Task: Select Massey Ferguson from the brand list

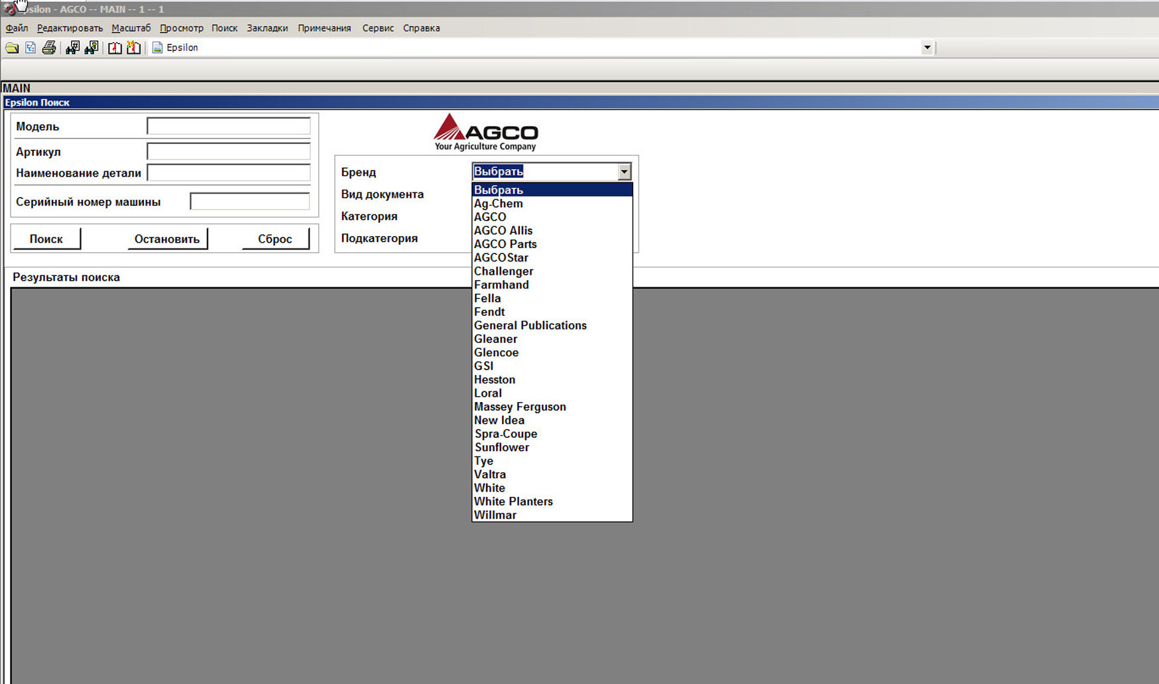Action: point(520,407)
